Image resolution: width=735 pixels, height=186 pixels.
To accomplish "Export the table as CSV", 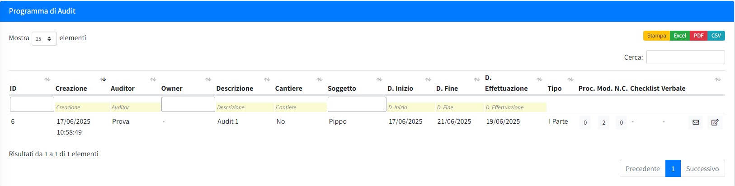I will point(716,36).
